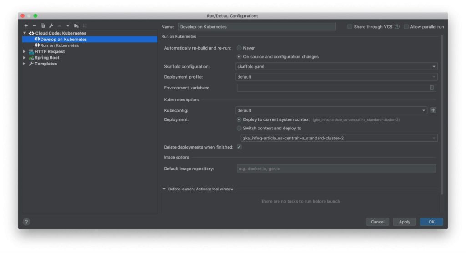Enable Share through VCS checkbox

pos(350,27)
